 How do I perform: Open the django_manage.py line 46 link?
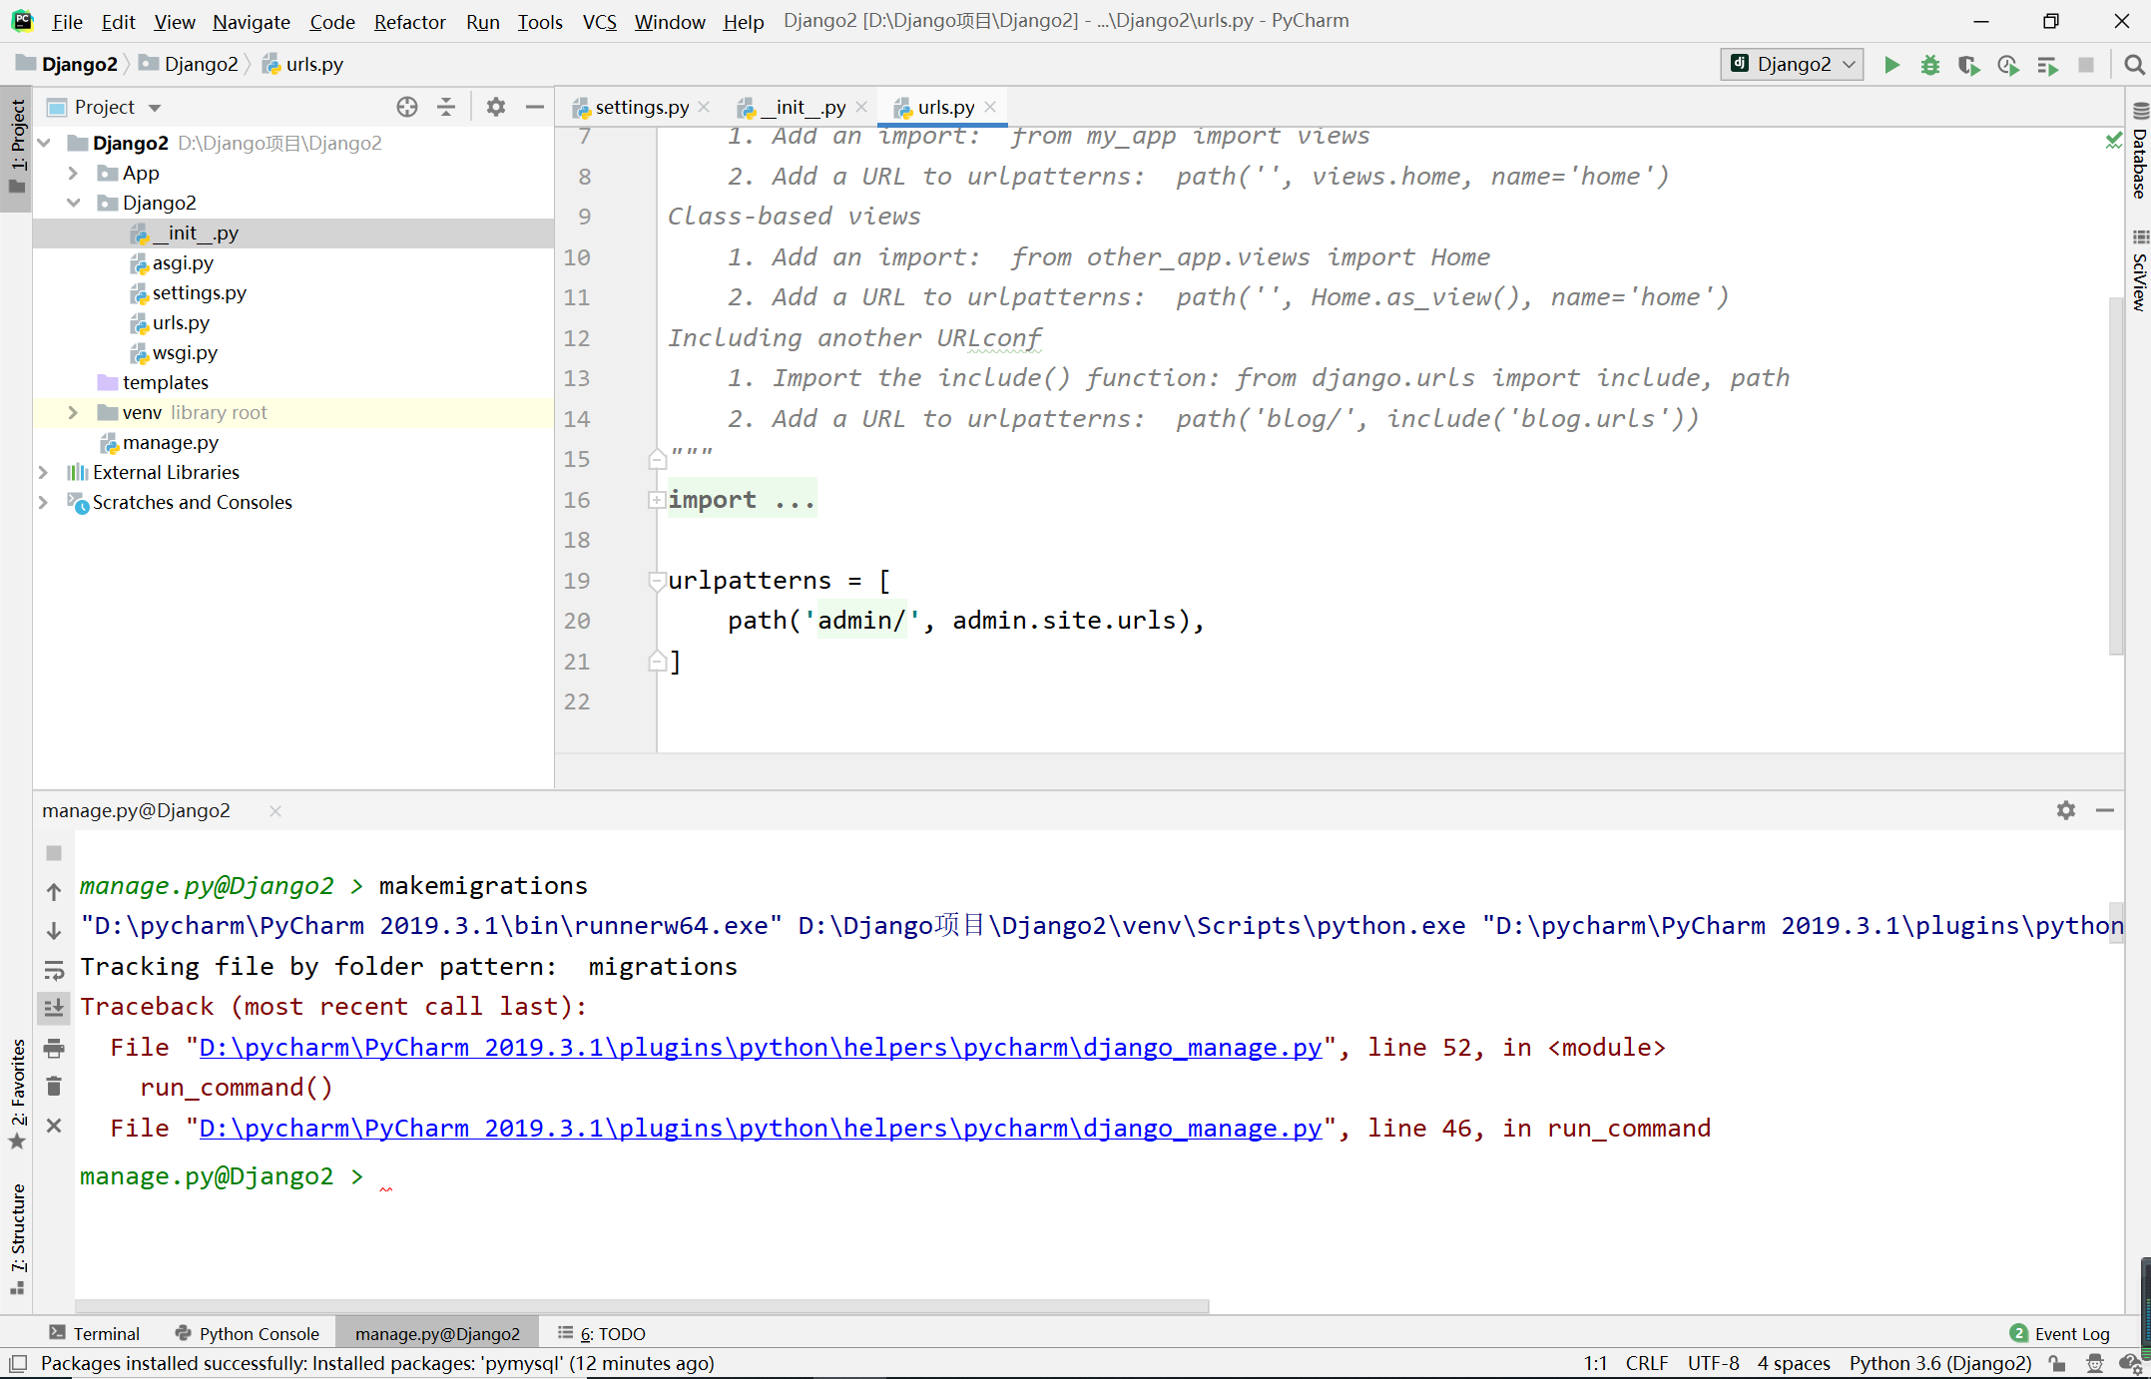(x=761, y=1128)
